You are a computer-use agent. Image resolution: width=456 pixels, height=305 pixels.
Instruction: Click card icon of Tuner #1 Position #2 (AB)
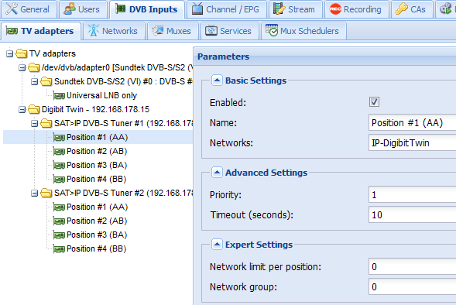coord(59,152)
